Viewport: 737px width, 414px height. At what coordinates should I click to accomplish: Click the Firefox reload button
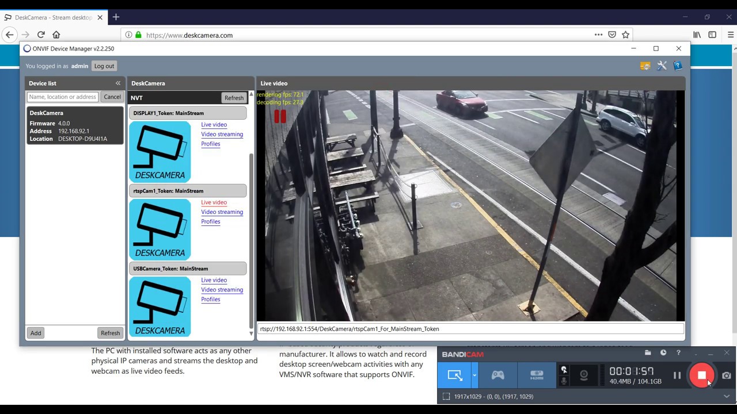[x=41, y=35]
